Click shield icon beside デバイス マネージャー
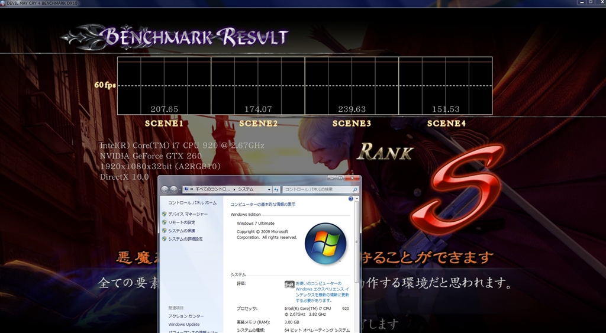Screen dimensions: 606x333 pyautogui.click(x=165, y=214)
